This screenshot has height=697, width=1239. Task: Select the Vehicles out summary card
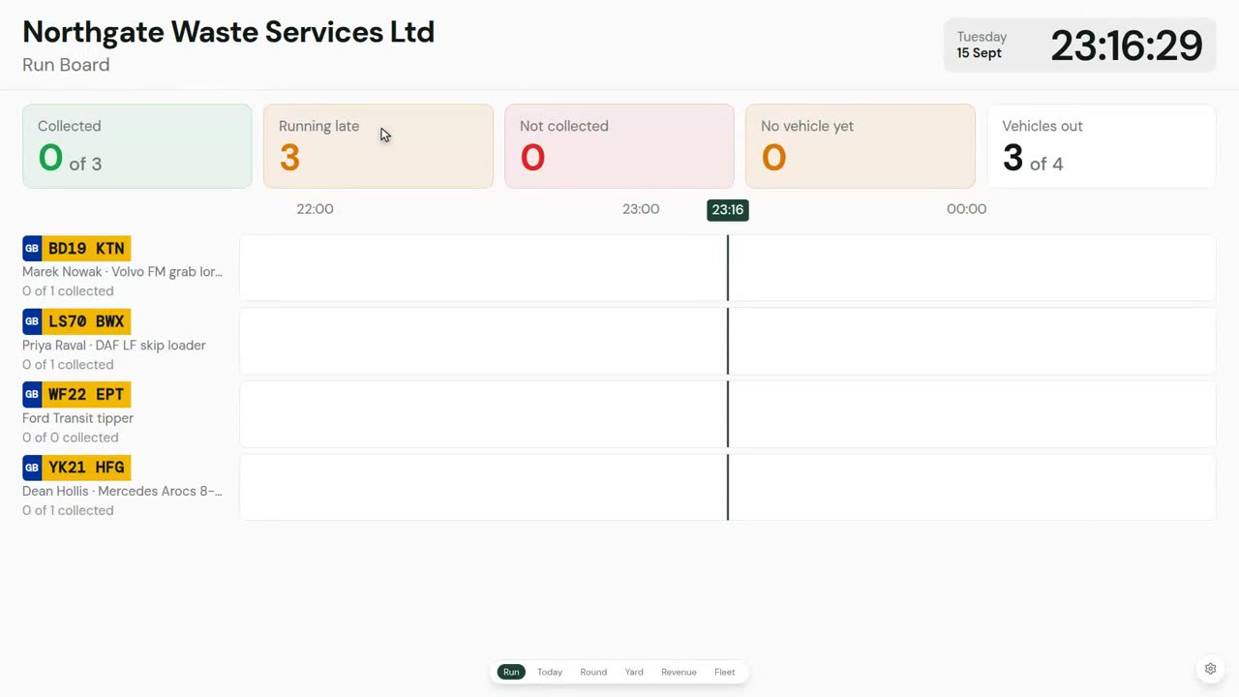point(1102,146)
